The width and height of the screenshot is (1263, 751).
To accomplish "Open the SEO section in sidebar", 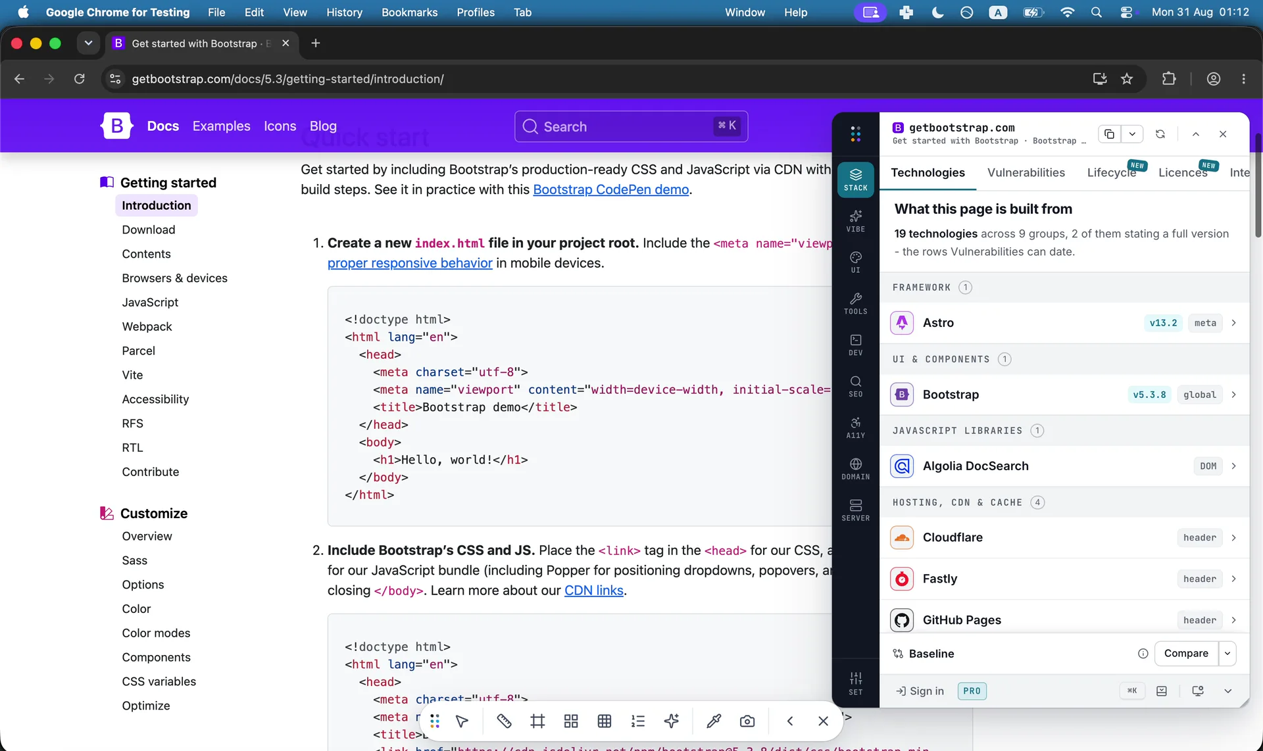I will (x=855, y=386).
